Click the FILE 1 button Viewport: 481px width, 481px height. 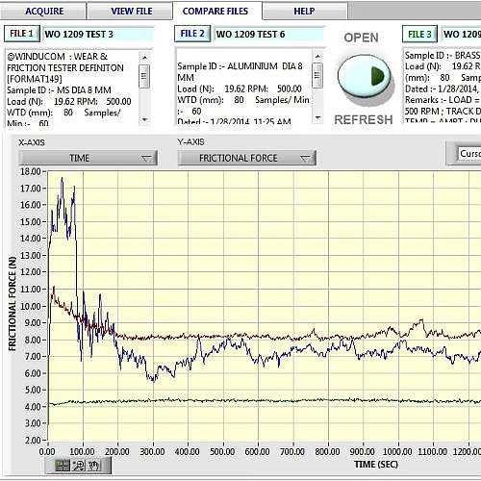click(x=22, y=34)
